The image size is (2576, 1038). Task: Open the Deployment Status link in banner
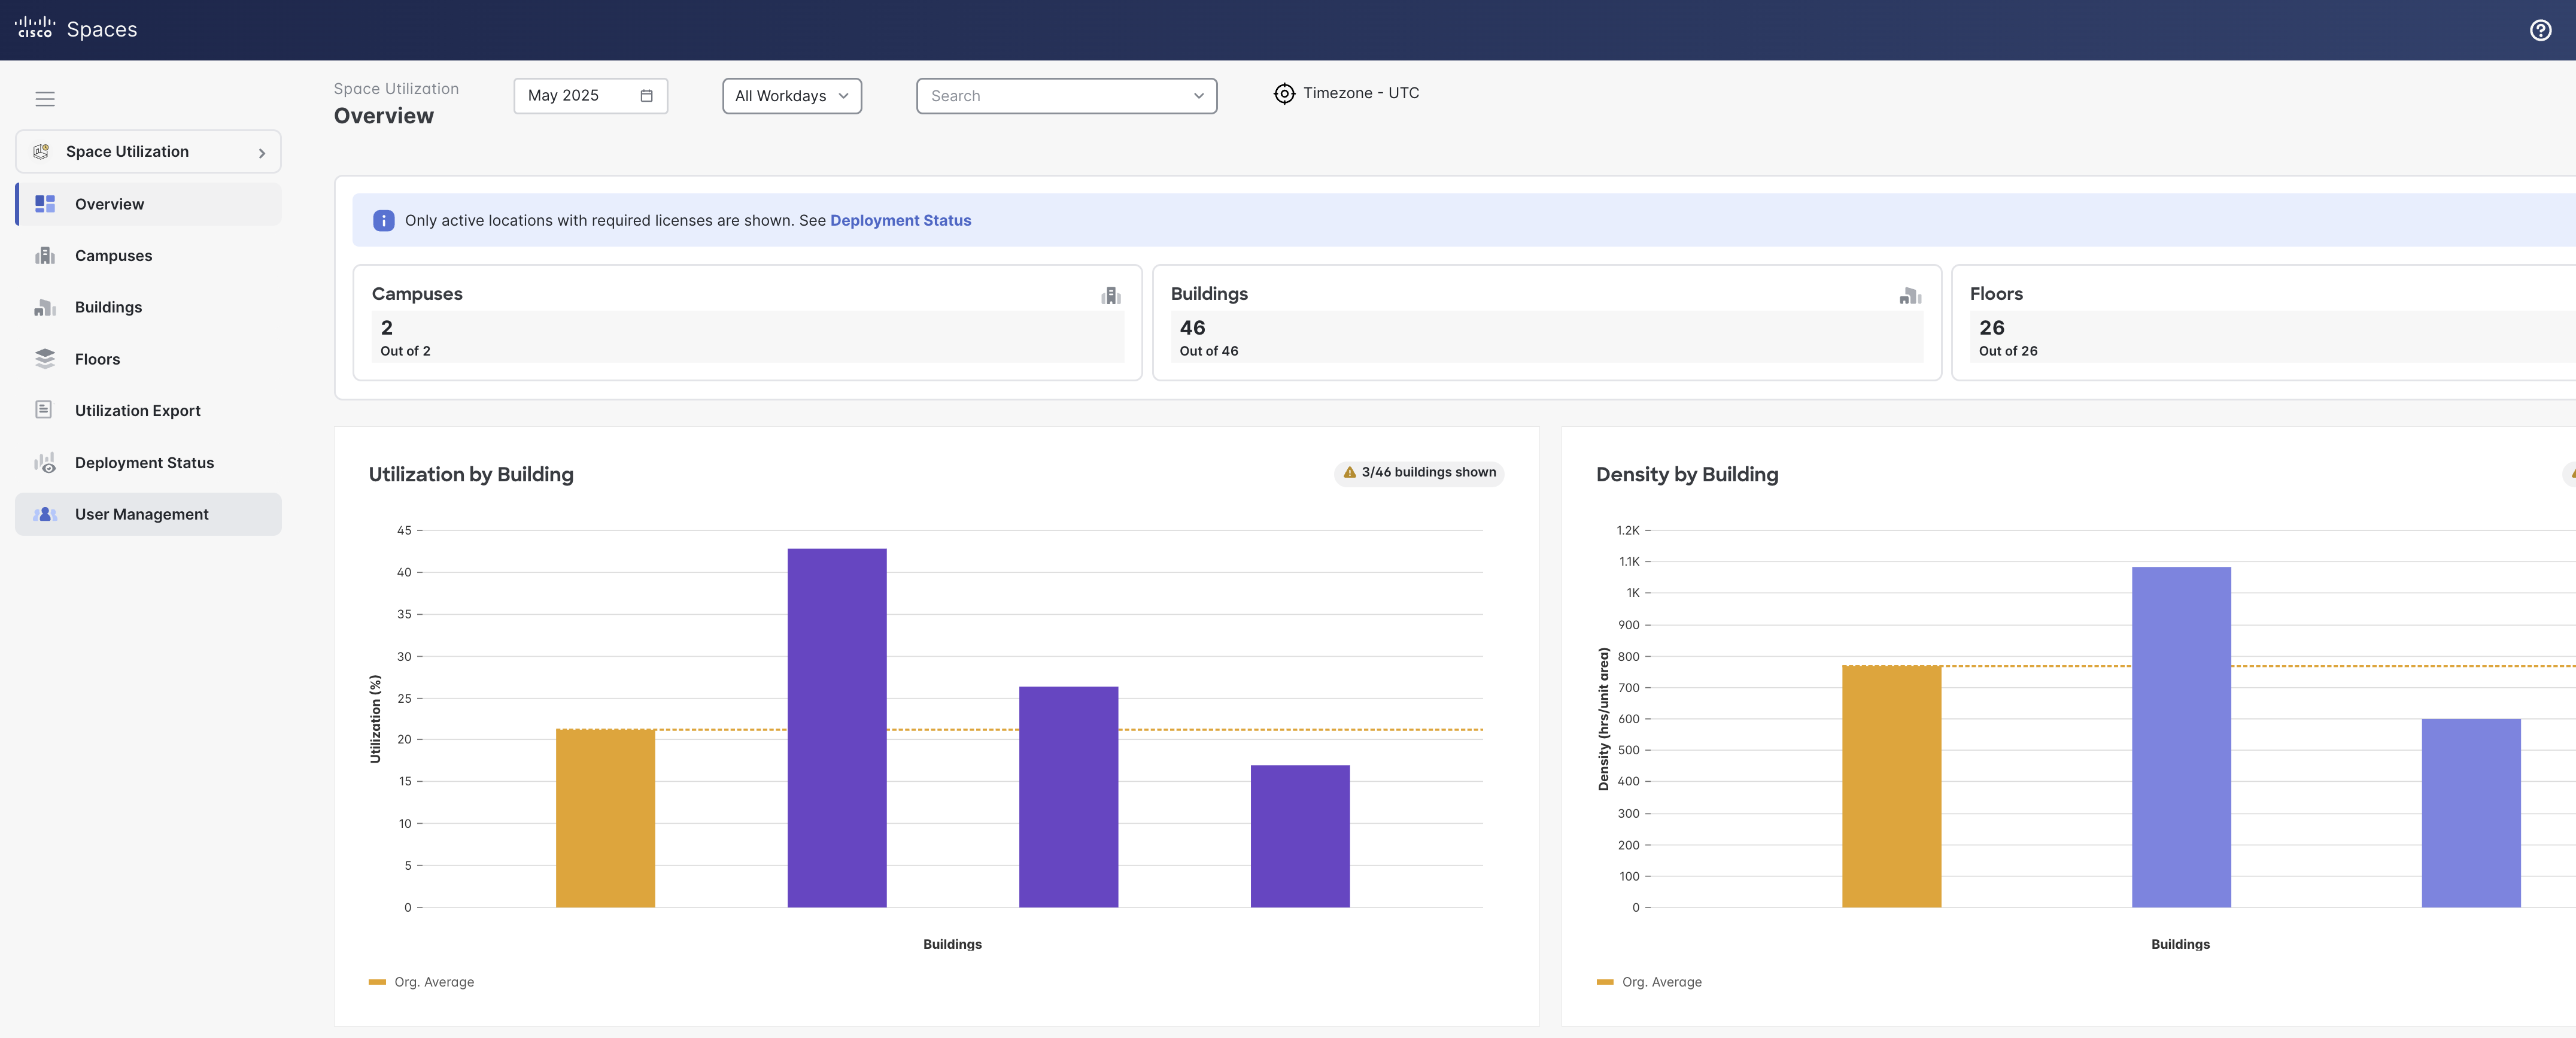click(x=900, y=221)
